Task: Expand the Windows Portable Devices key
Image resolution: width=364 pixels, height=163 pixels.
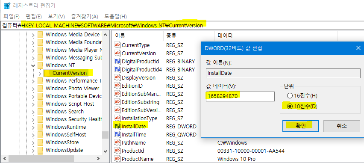Action: (33, 97)
